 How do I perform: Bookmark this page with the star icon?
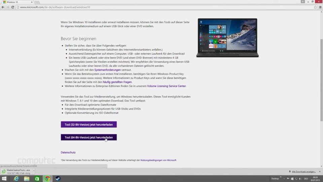click(315, 7)
